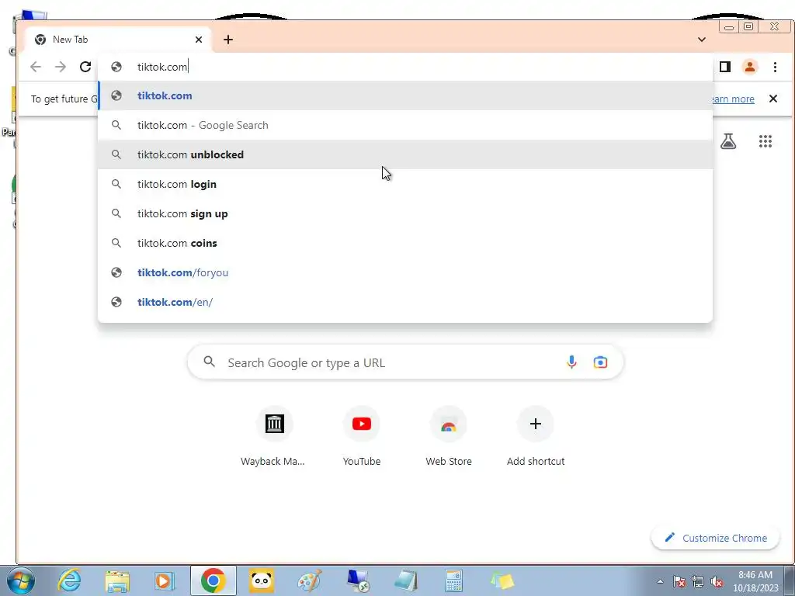Open the clock showing 8:46 AM

755,581
